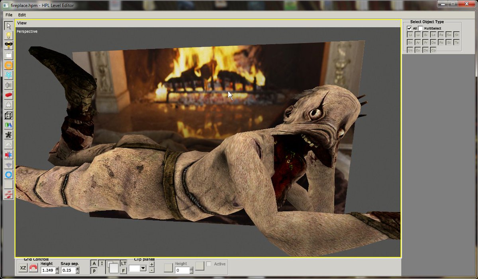
Task: Switch grid plane with XZ button
Action: coord(23,268)
